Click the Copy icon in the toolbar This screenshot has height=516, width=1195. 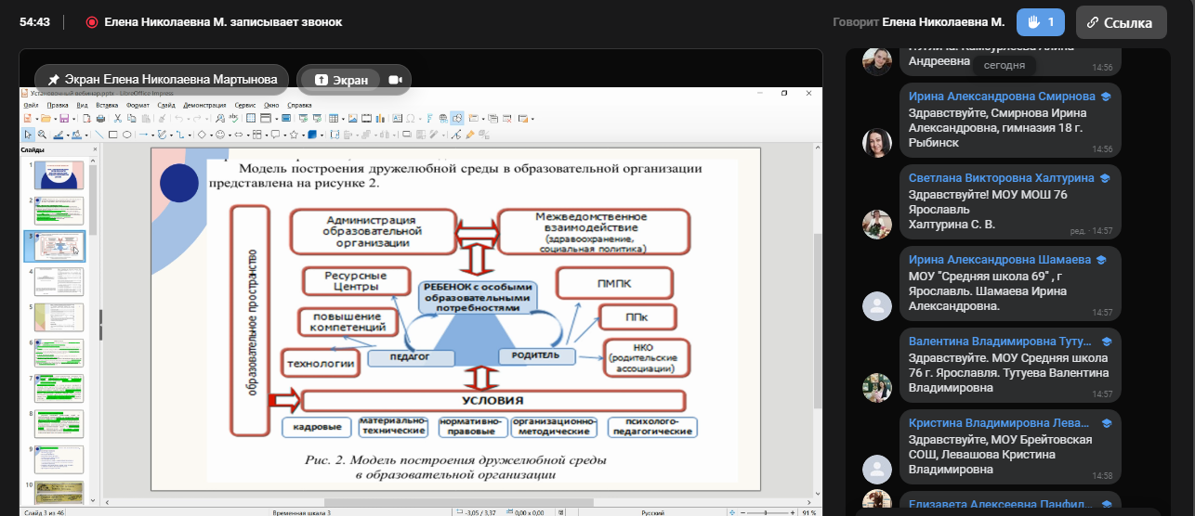pos(131,119)
